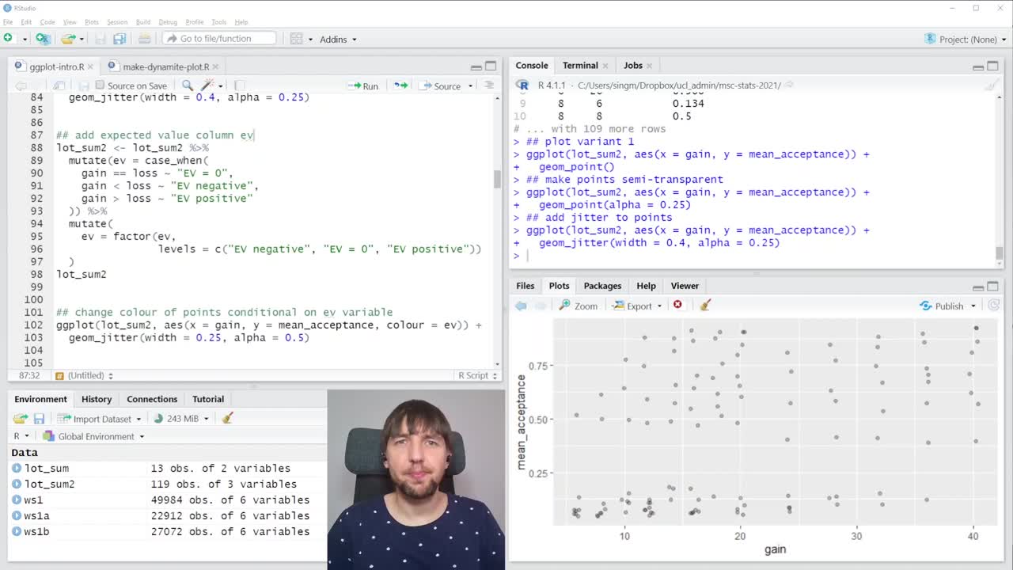Viewport: 1013px width, 570px height.
Task: Click the Go to file/function search field
Action: click(x=219, y=38)
